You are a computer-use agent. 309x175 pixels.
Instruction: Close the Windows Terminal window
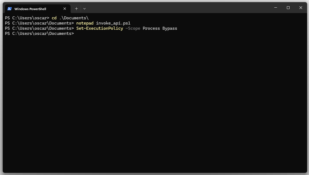click(301, 8)
